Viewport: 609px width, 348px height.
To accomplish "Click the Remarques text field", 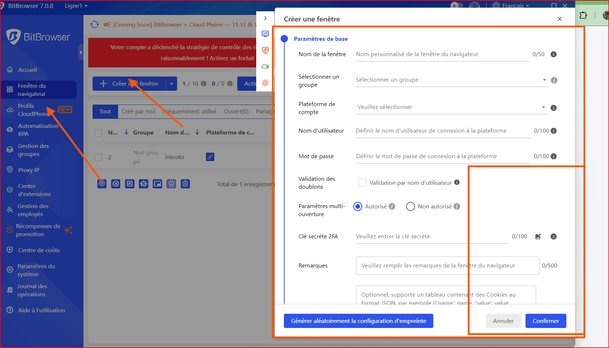I will tap(447, 266).
